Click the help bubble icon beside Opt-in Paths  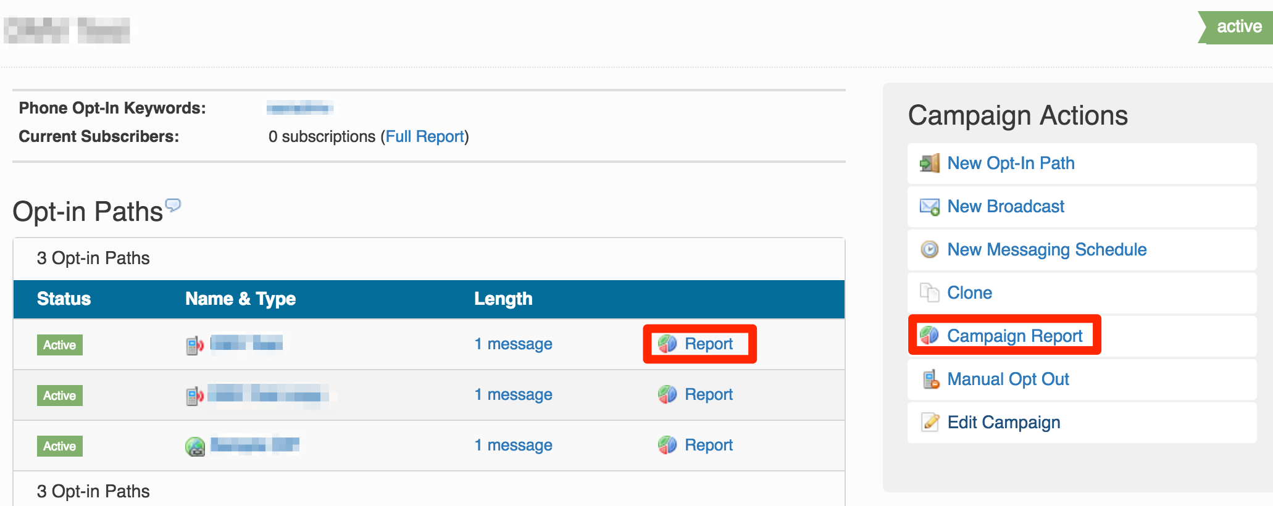(x=173, y=205)
